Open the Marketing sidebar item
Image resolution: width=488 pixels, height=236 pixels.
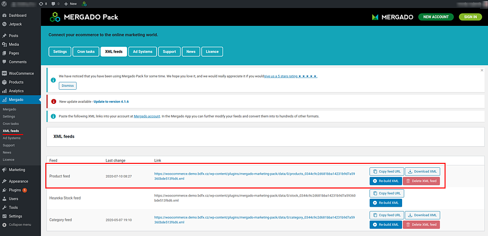click(x=20, y=170)
